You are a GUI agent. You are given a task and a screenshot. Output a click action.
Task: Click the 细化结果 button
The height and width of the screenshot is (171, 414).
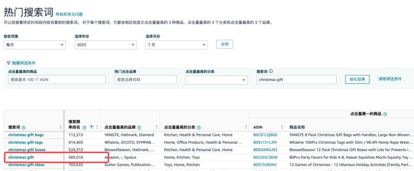click(357, 79)
